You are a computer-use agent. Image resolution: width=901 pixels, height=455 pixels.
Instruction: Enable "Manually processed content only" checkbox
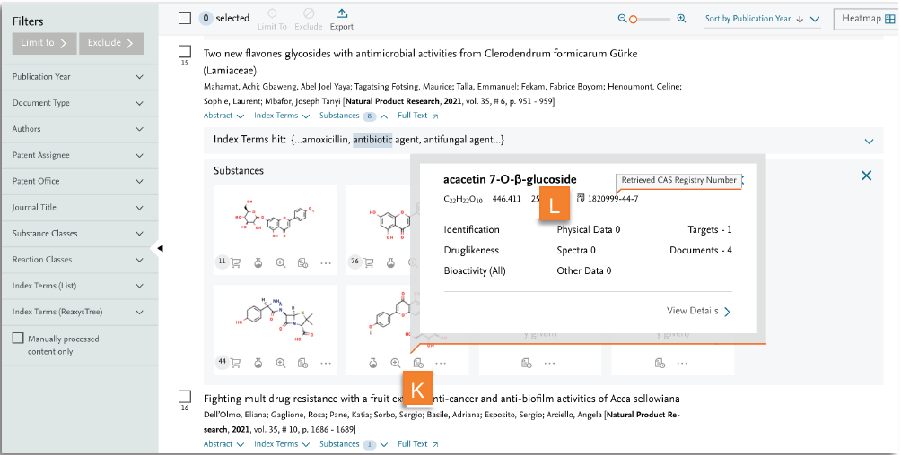[18, 339]
